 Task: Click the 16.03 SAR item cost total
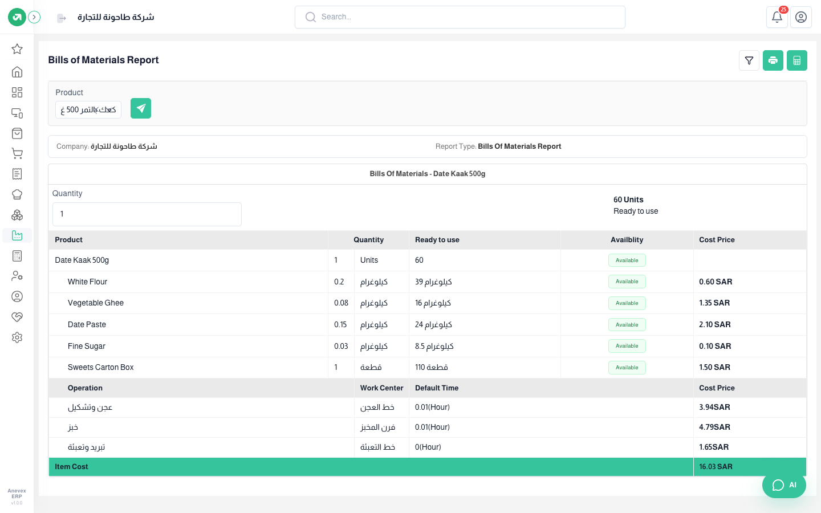click(x=716, y=467)
